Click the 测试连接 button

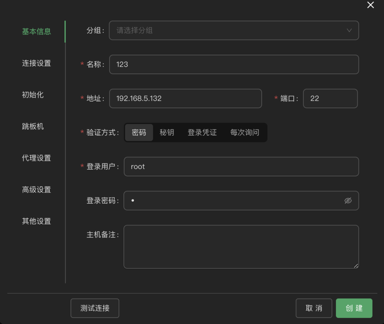pyautogui.click(x=95, y=308)
